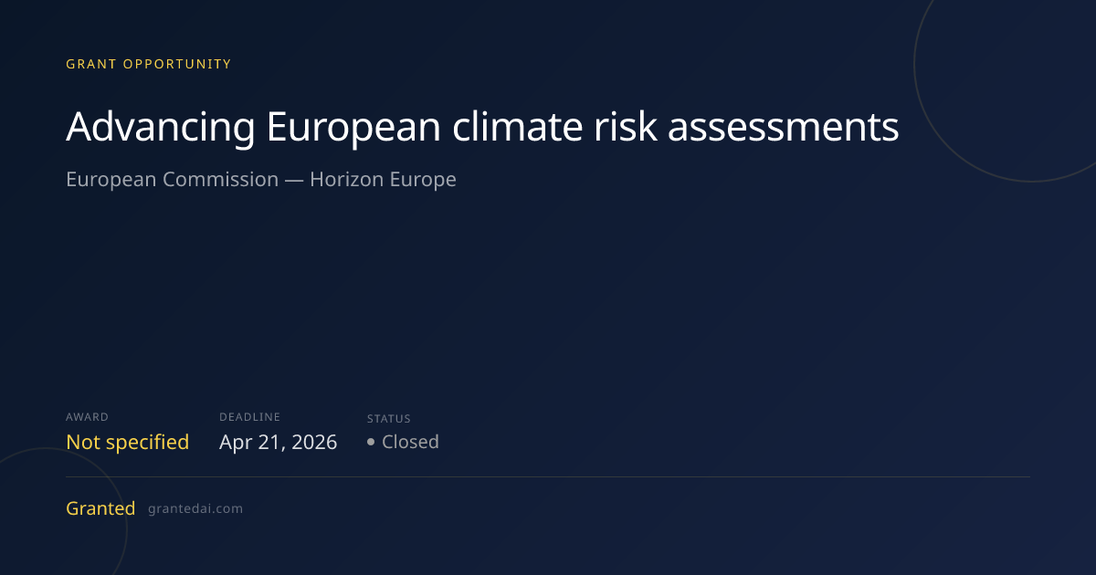Click the 'Granted' brand name

pyautogui.click(x=100, y=508)
